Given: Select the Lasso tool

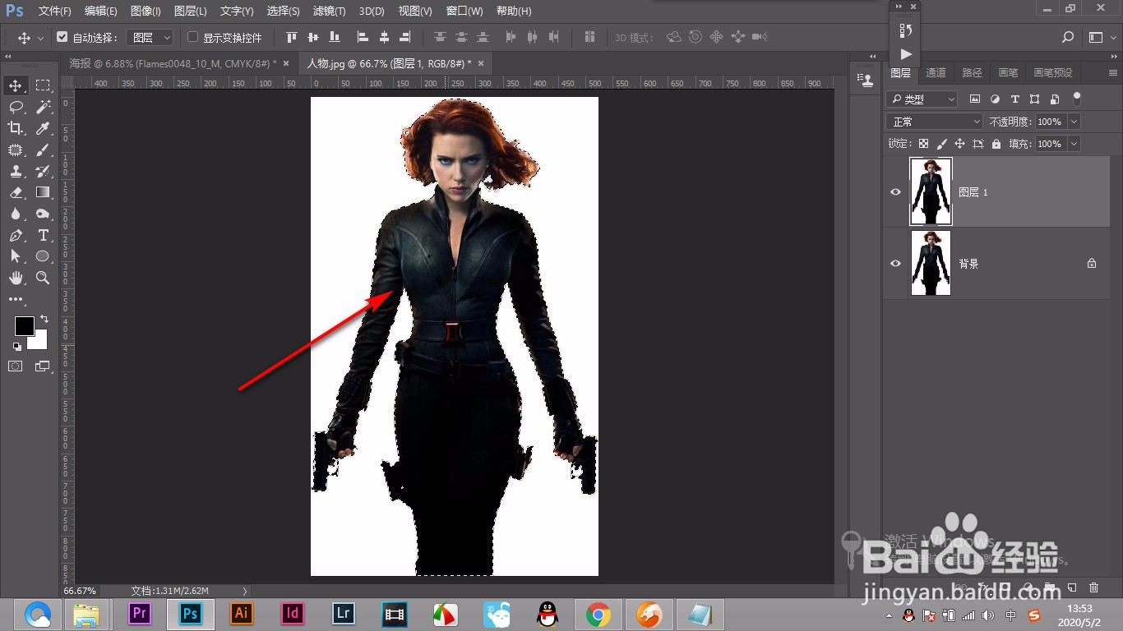Looking at the screenshot, I should coord(16,107).
